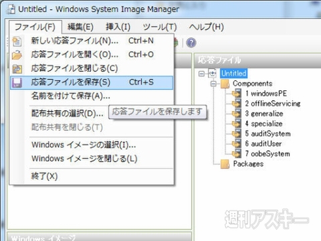The height and width of the screenshot is (241, 321).
Task: Click the offlineServicing pass icon
Action: 236,103
